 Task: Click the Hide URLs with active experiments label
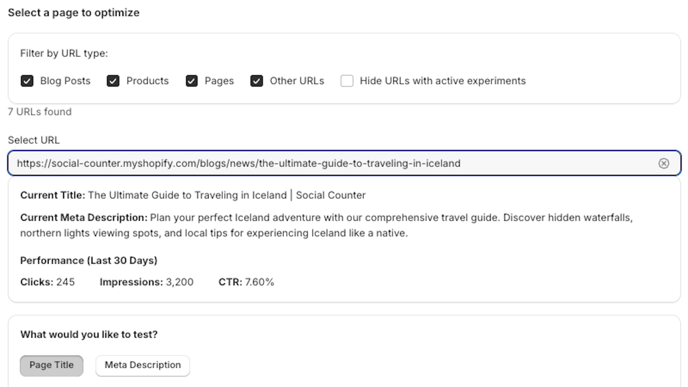(x=442, y=81)
